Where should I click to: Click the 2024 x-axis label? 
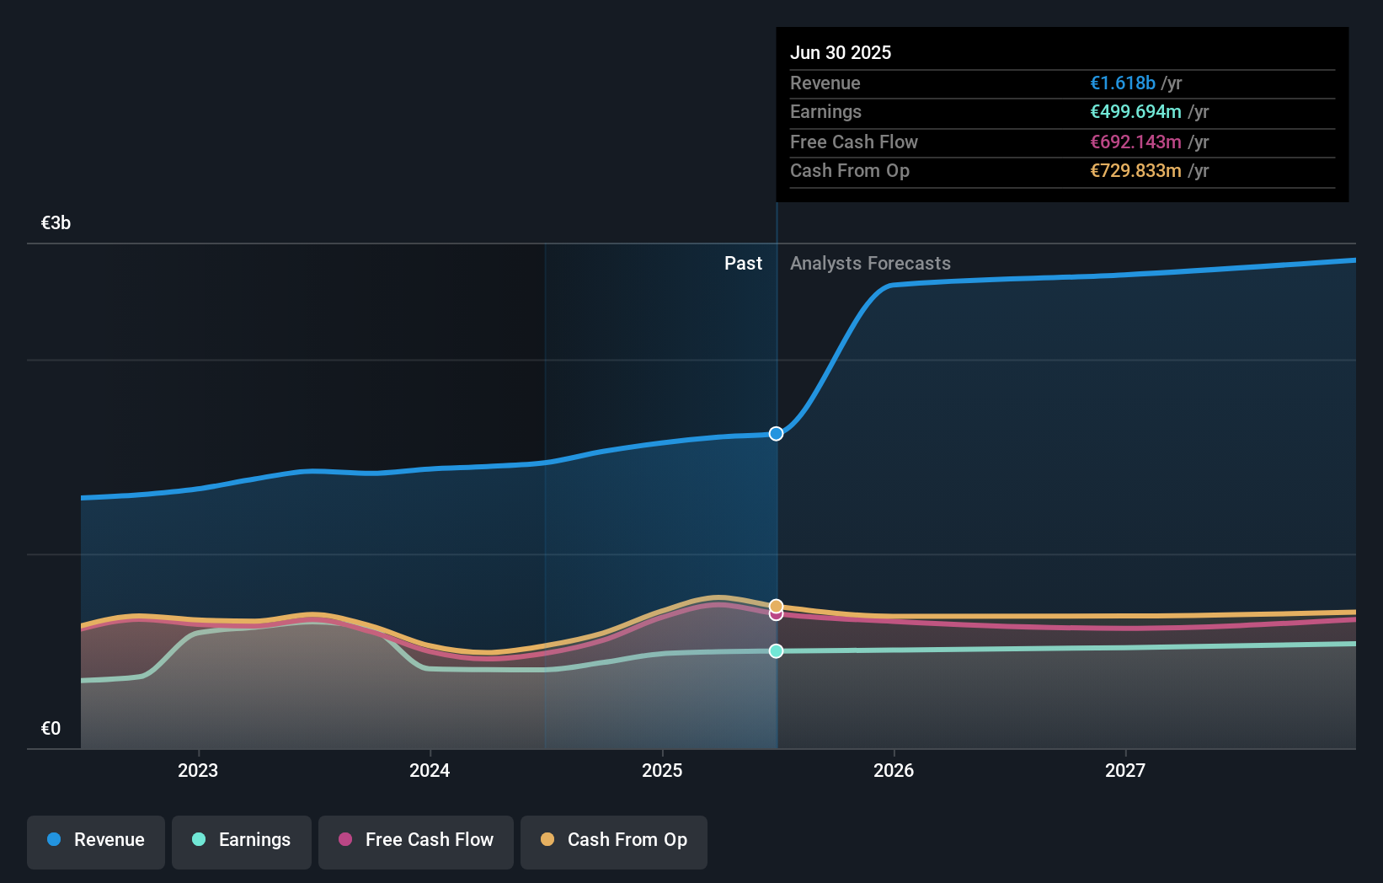430,770
